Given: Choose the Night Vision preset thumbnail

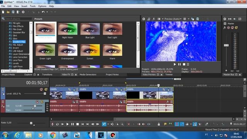Looking at the screenshot, I should (x=68, y=29).
